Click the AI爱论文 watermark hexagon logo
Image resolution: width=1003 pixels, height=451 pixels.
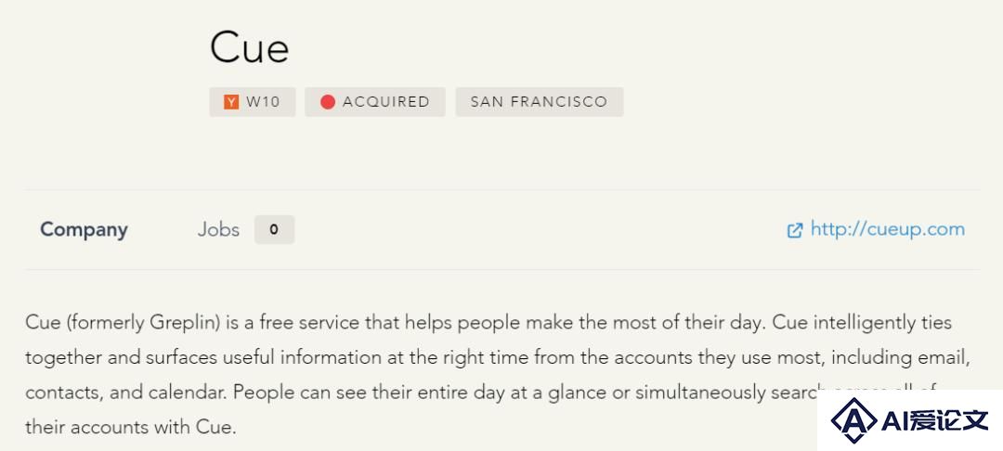pyautogui.click(x=853, y=420)
